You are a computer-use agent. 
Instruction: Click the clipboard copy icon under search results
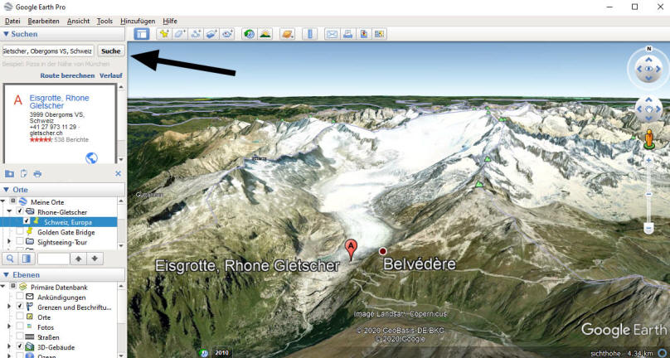pyautogui.click(x=23, y=173)
